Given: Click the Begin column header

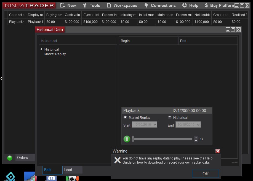Looking at the screenshot, I should (x=149, y=41).
